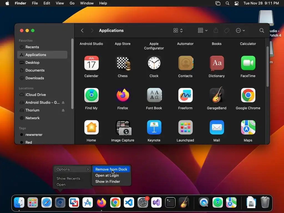
Task: Select the Image Capture app icon
Action: tap(123, 128)
